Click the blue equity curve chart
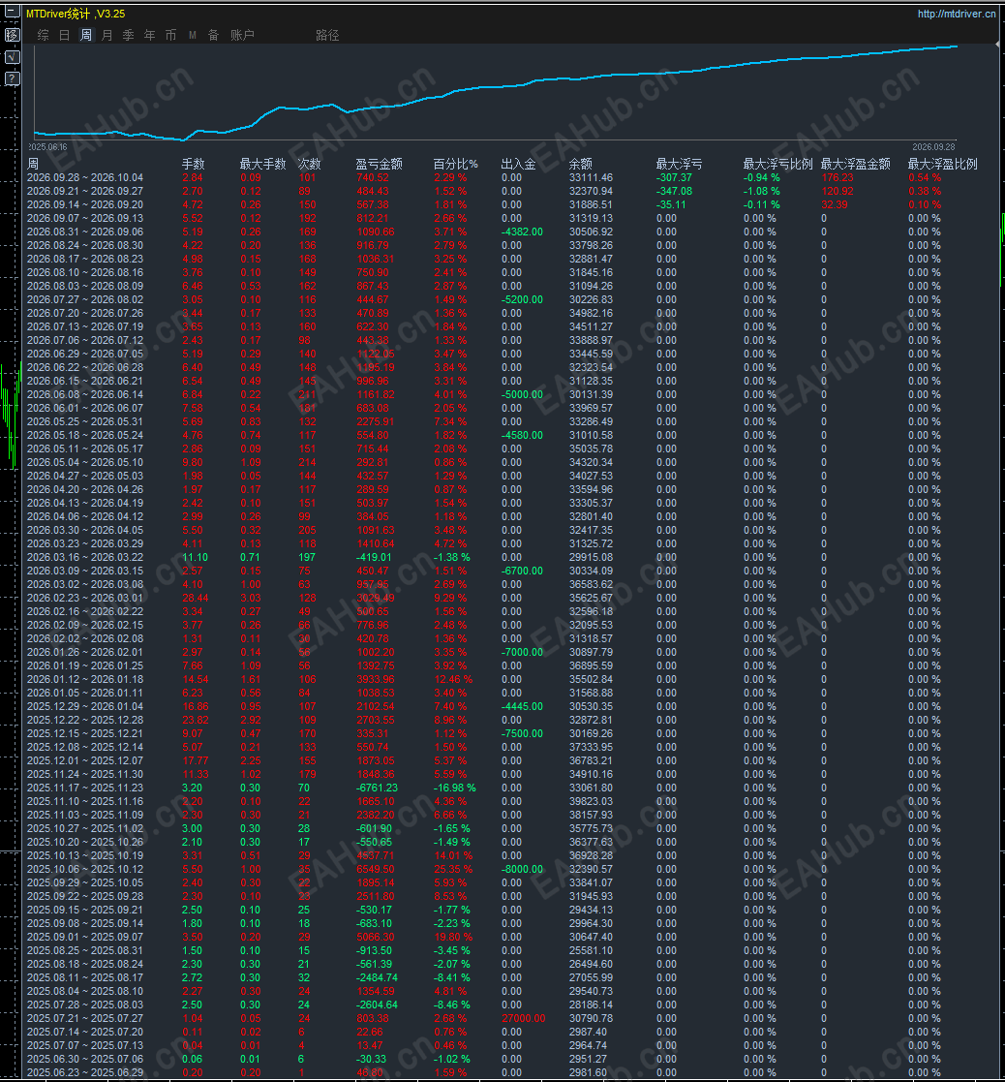1005x1082 pixels. click(497, 93)
